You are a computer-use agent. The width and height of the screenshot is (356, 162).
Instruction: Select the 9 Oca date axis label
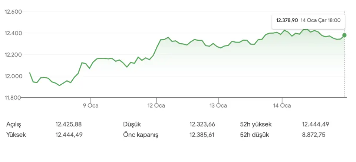click(90, 106)
